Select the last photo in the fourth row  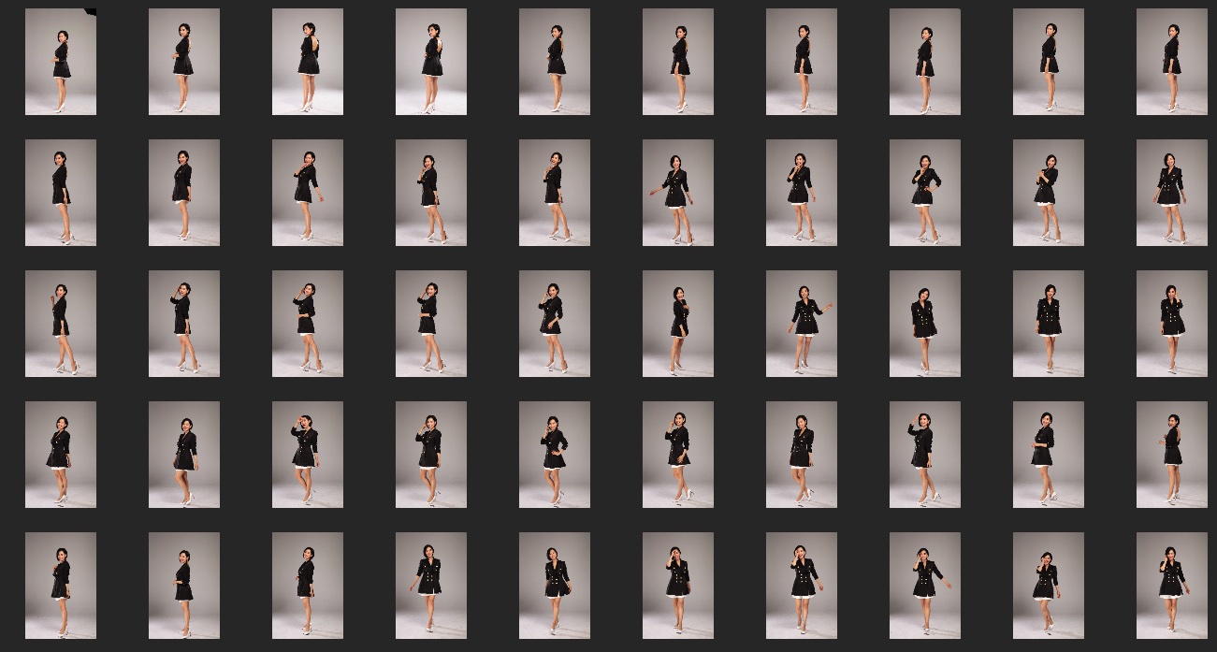coord(1172,455)
